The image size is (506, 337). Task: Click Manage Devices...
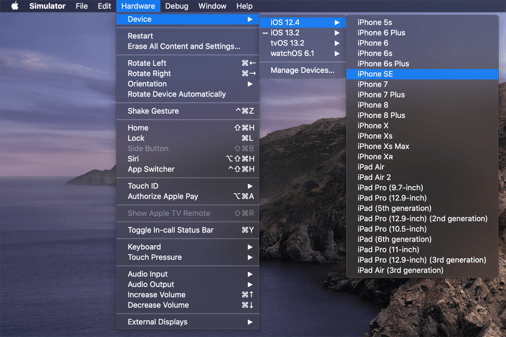pos(303,70)
